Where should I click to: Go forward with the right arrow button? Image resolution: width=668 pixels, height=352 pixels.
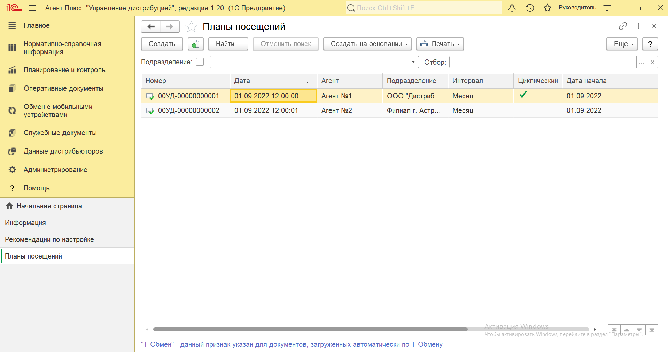[170, 26]
